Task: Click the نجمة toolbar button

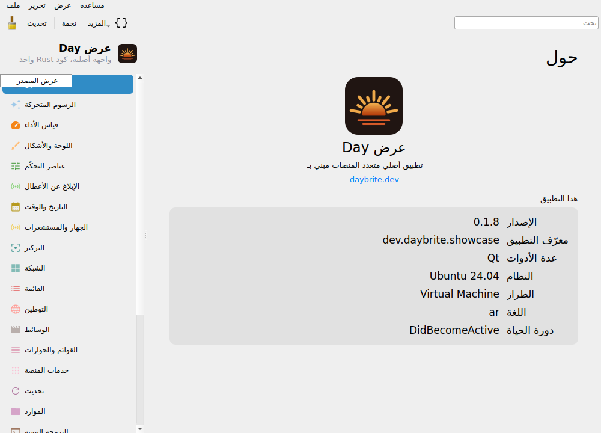Action: [x=69, y=23]
